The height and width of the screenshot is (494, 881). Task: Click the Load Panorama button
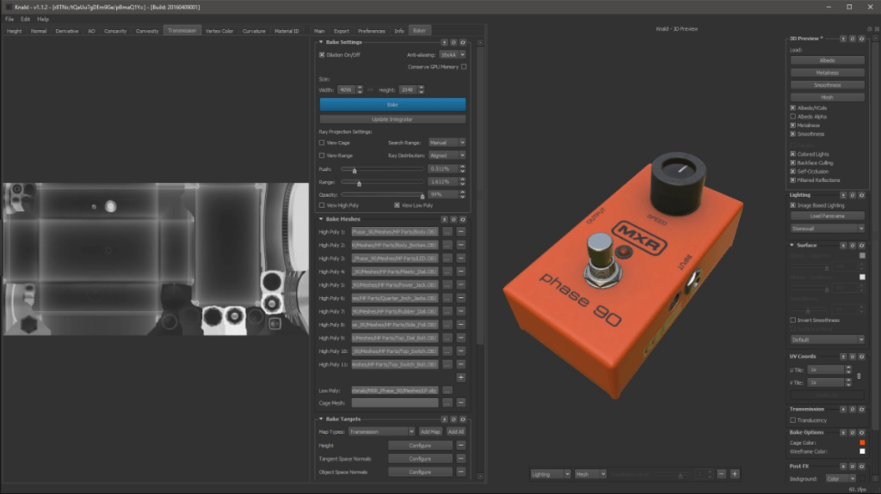coord(827,216)
